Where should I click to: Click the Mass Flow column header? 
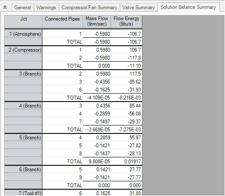pyautogui.click(x=97, y=22)
